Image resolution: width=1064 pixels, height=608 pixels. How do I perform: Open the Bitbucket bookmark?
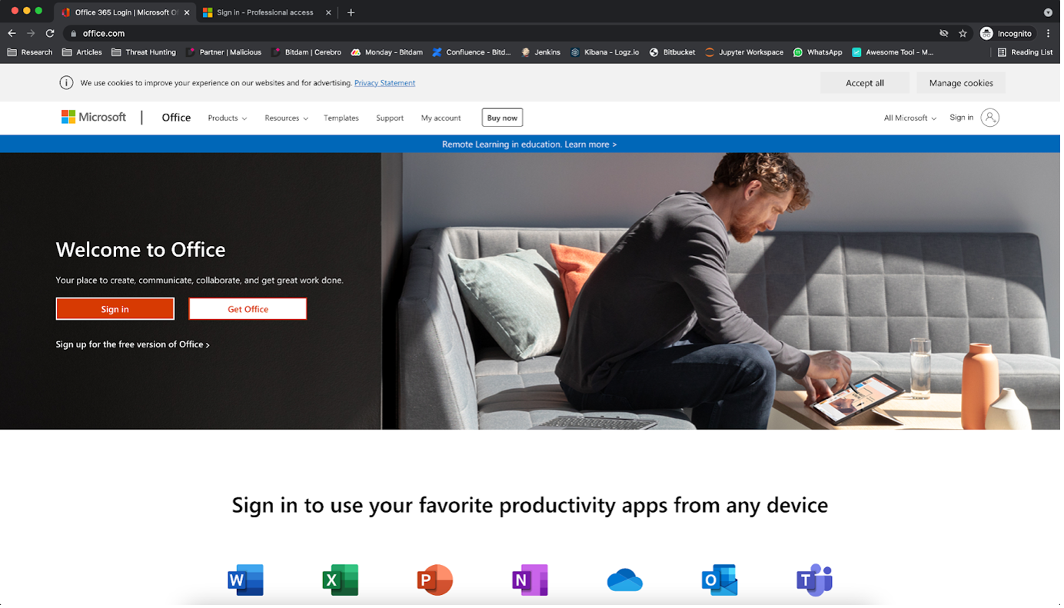tap(674, 52)
